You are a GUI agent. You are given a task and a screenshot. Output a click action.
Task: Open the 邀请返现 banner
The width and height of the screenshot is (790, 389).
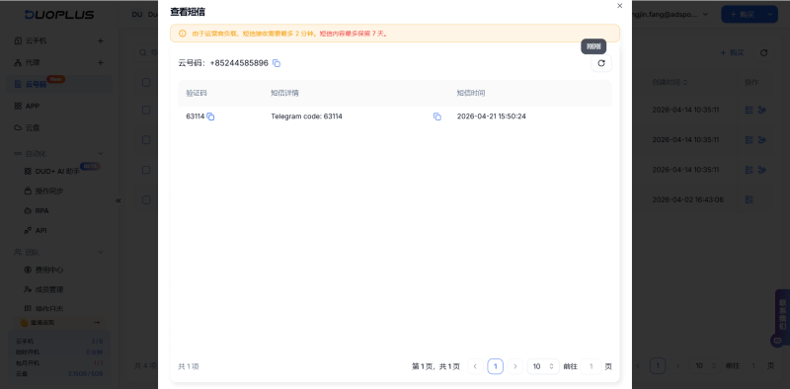(x=59, y=323)
